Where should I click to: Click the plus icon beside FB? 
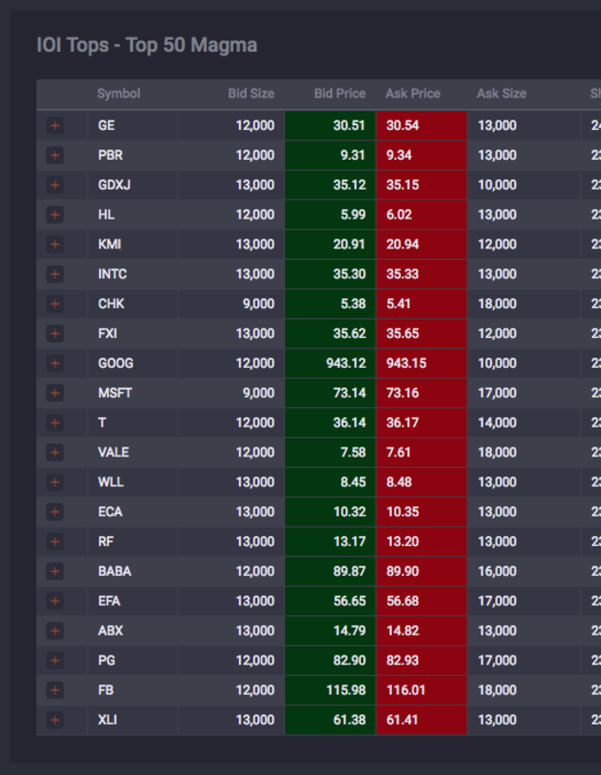click(55, 690)
